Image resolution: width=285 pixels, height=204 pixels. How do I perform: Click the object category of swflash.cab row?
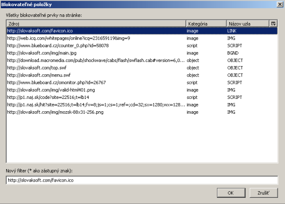pos(193,60)
